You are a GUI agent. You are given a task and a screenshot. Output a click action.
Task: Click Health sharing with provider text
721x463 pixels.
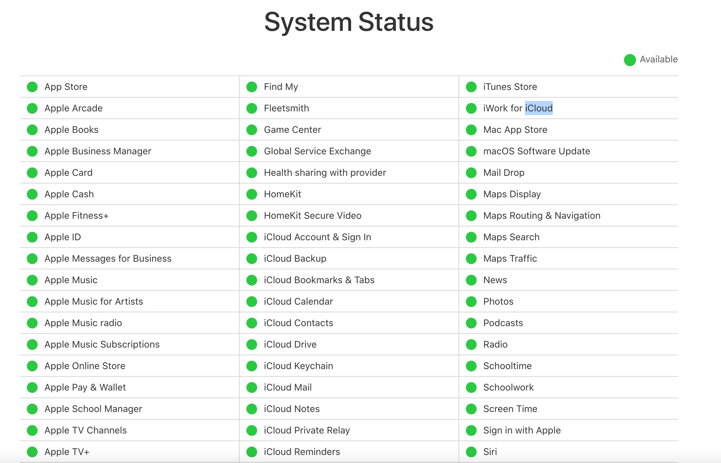[x=325, y=173]
